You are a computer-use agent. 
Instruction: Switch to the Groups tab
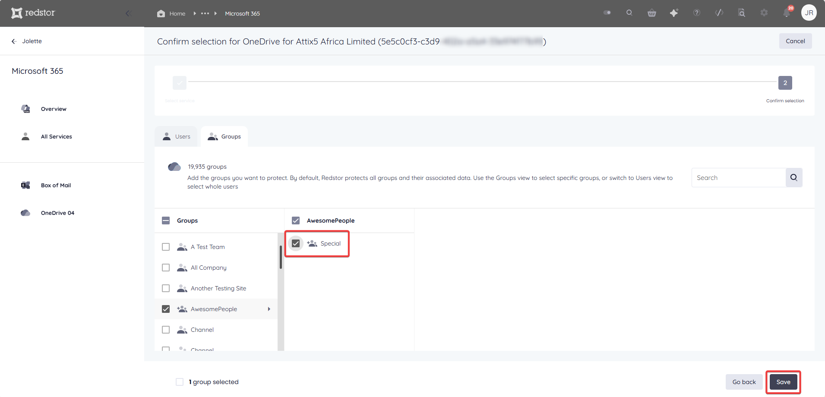pyautogui.click(x=224, y=136)
